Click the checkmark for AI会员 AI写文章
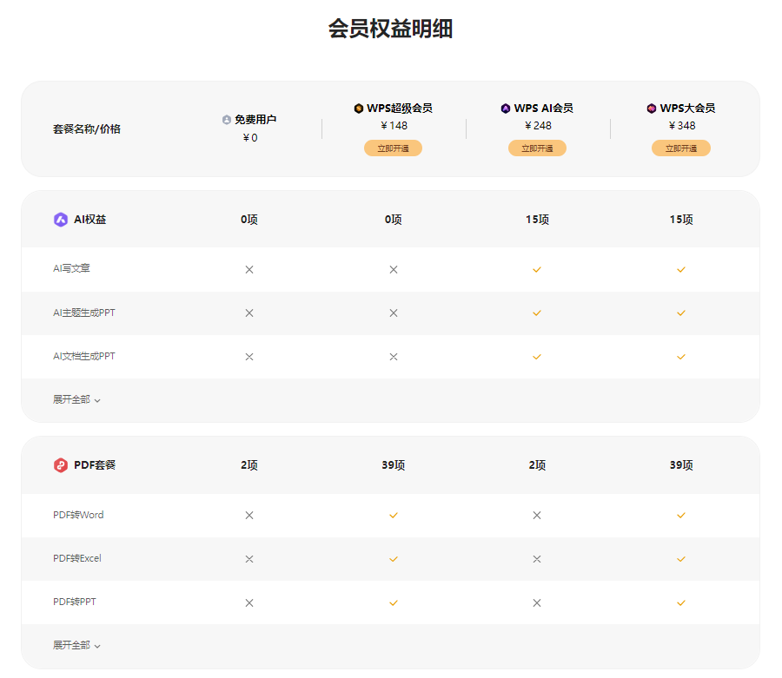Screen dimensions: 782x678 pyautogui.click(x=537, y=269)
